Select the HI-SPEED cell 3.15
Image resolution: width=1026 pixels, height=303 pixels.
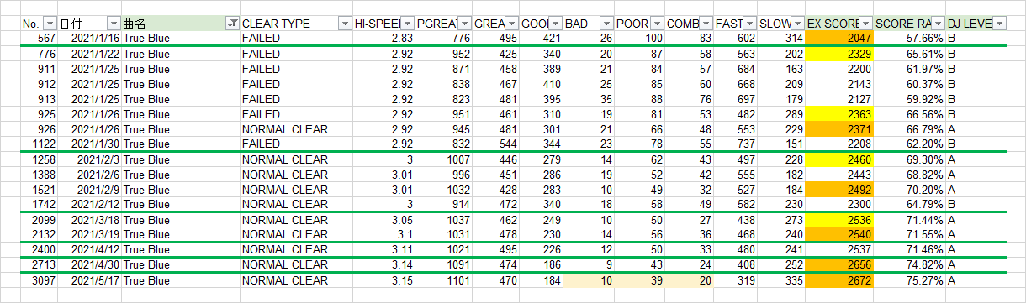click(383, 280)
